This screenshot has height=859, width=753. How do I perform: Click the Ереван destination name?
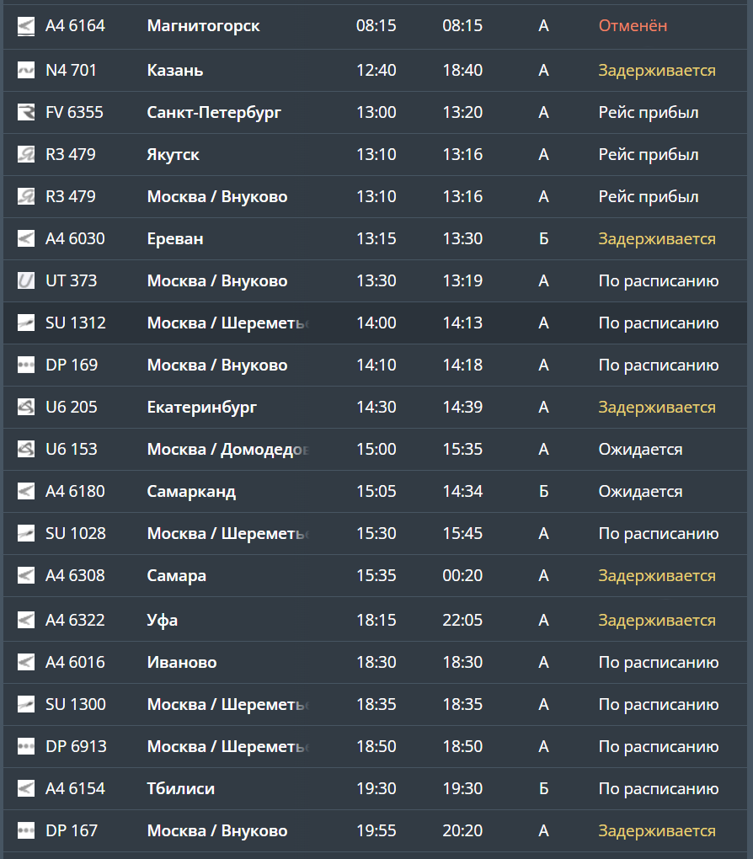[175, 239]
